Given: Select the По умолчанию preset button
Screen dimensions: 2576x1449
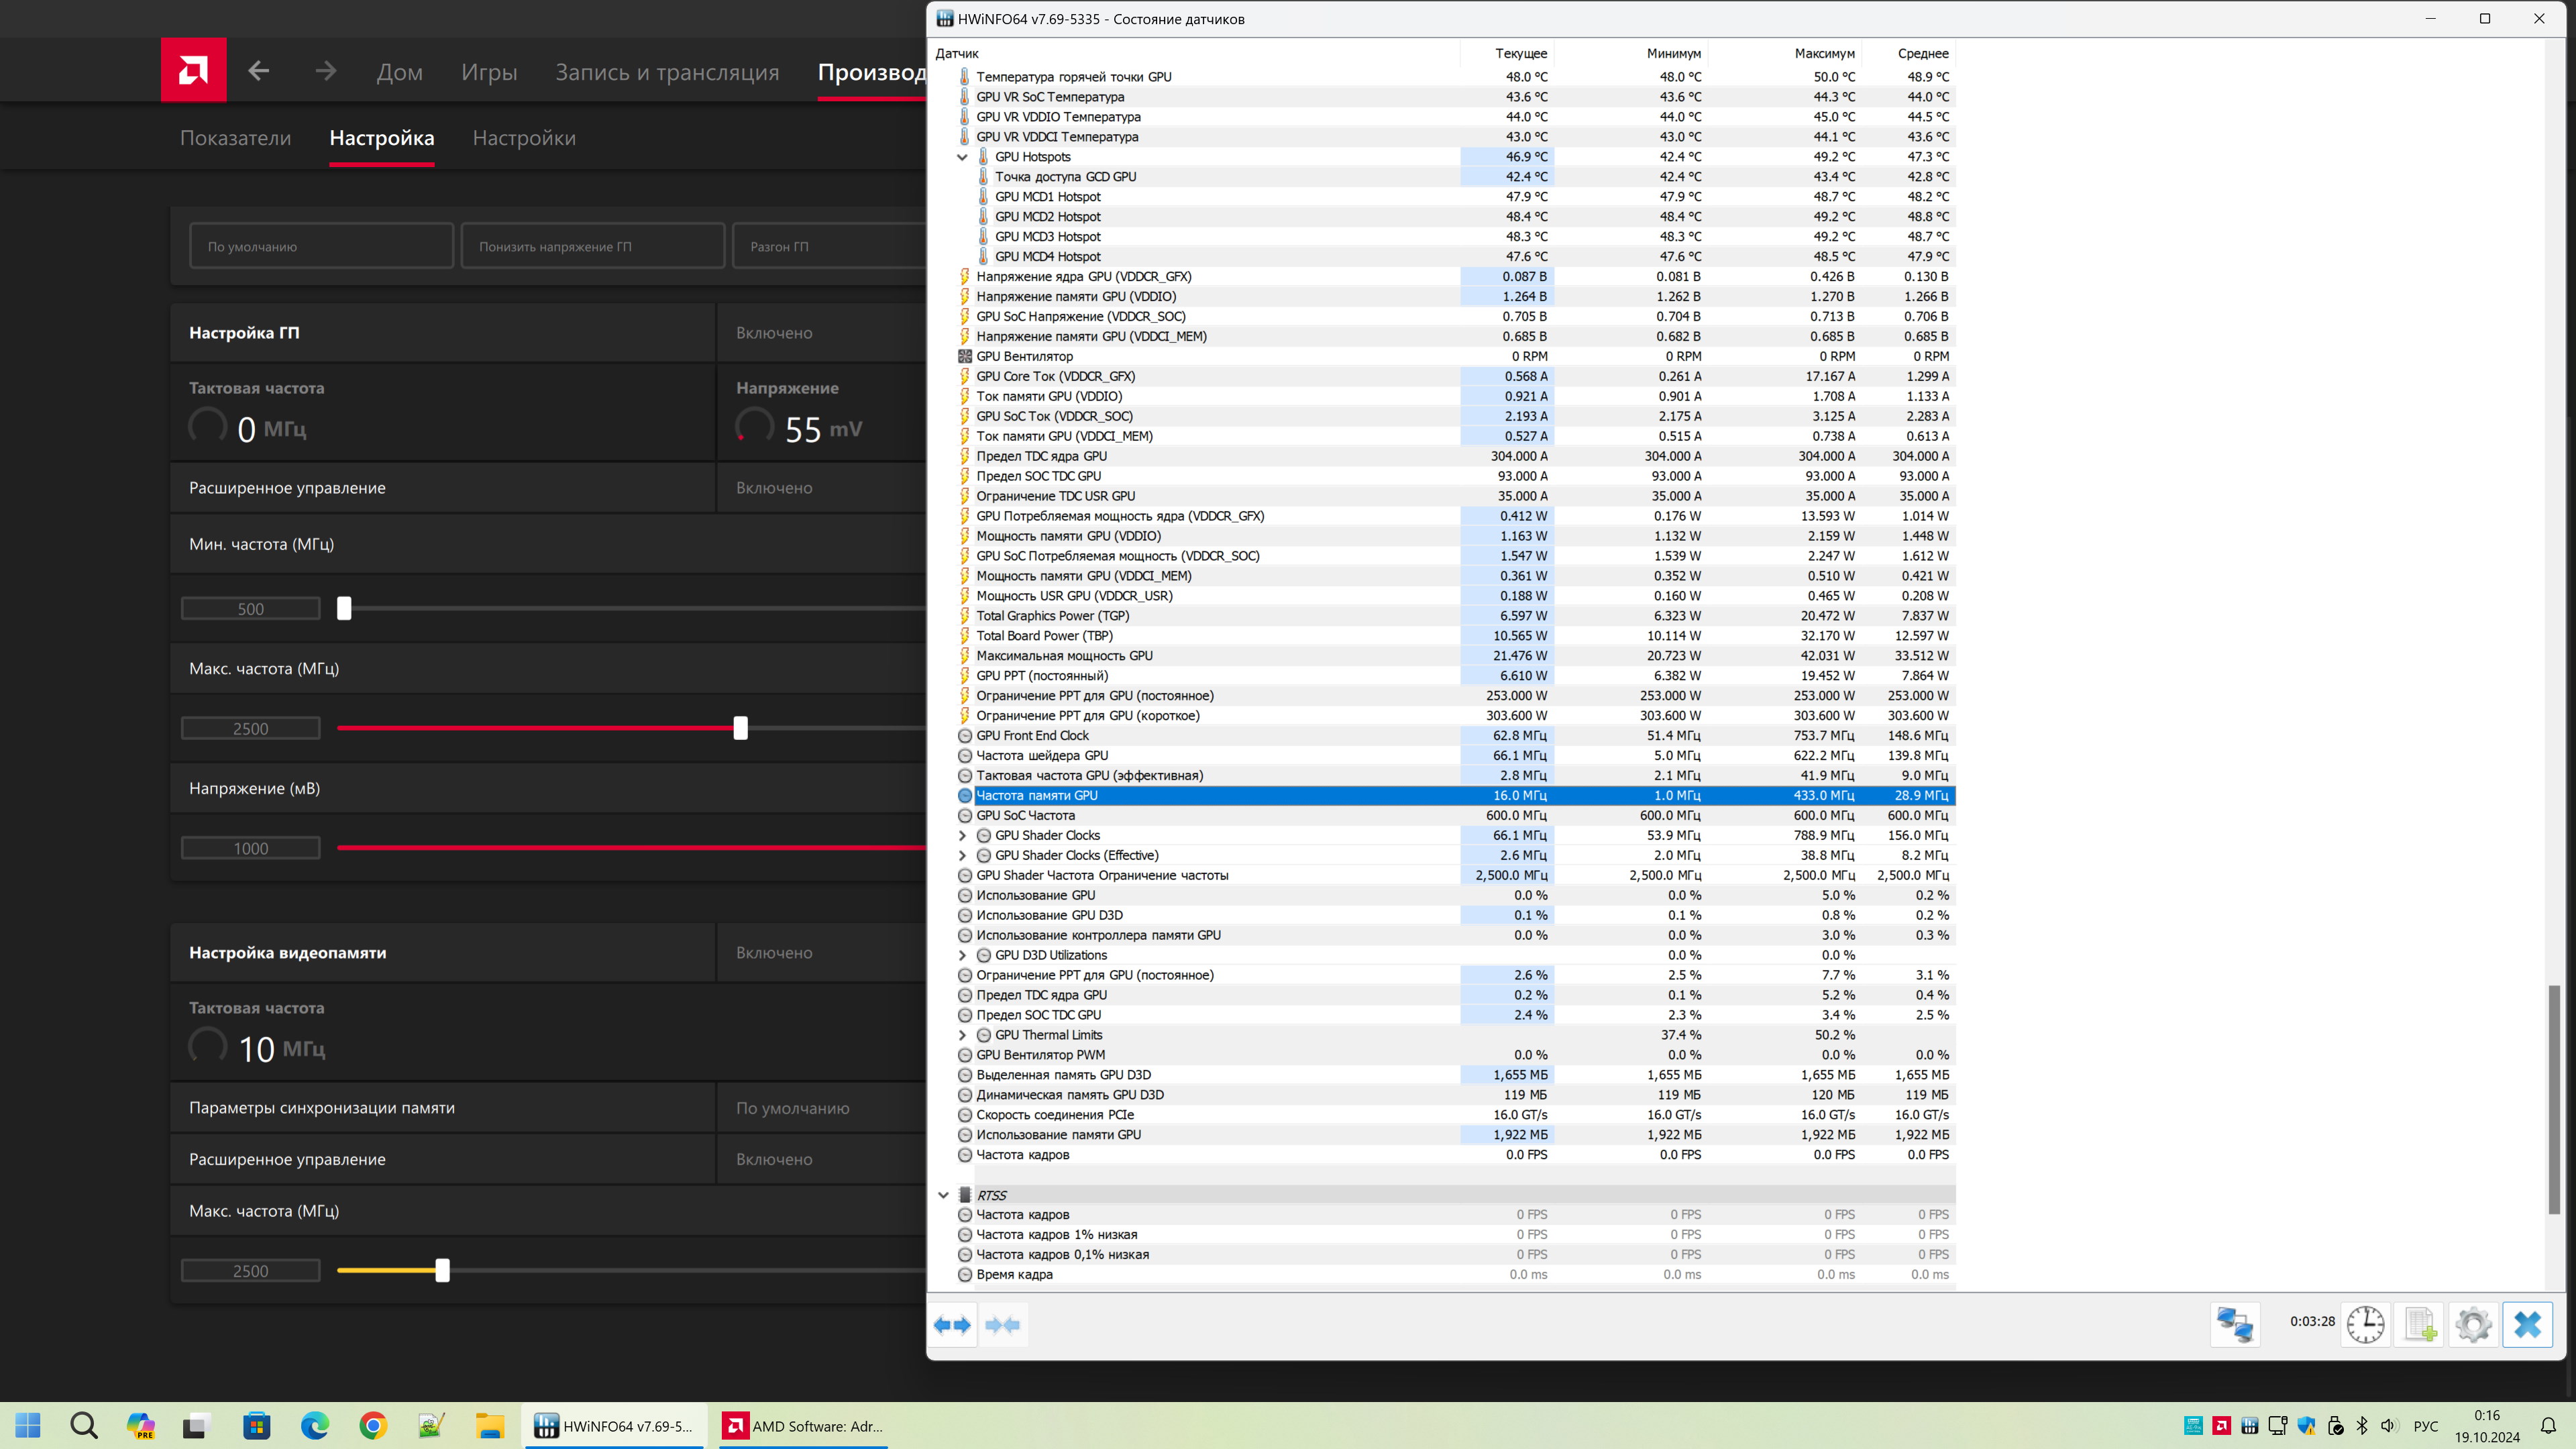Looking at the screenshot, I should pyautogui.click(x=321, y=246).
